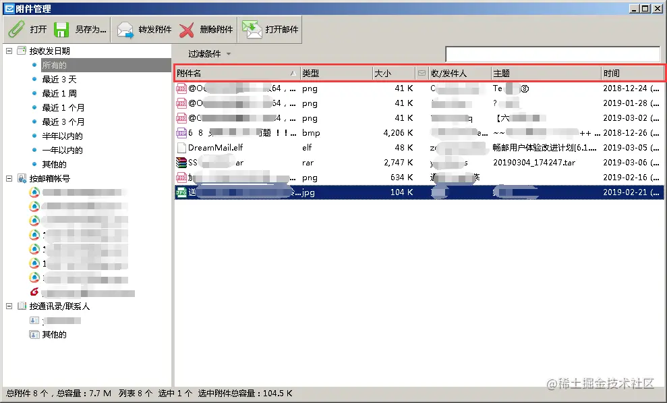The image size is (667, 403).
Task: Select 一年以内的 filter
Action: tap(62, 150)
